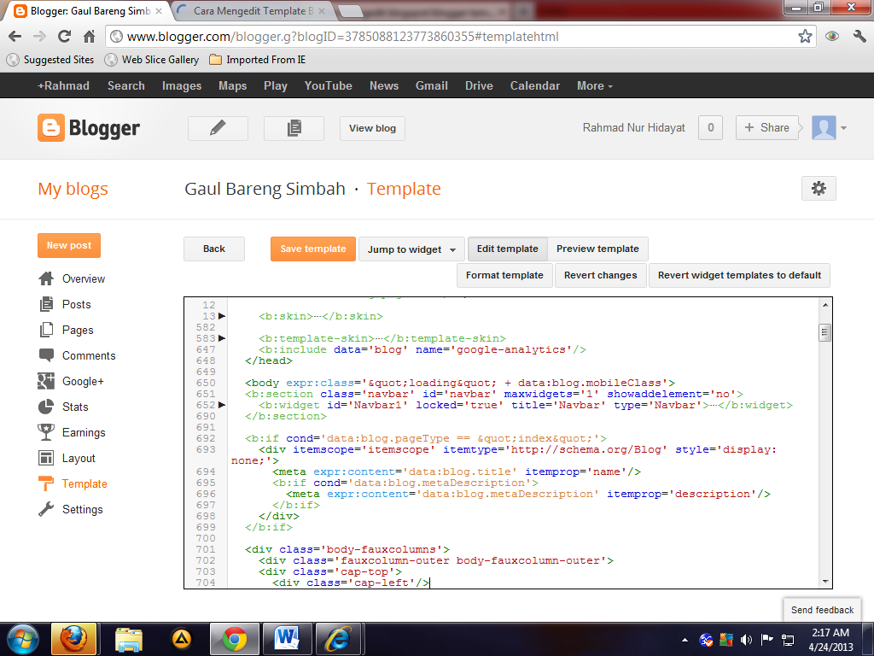Click the browser home icon
The height and width of the screenshot is (656, 874).
89,37
